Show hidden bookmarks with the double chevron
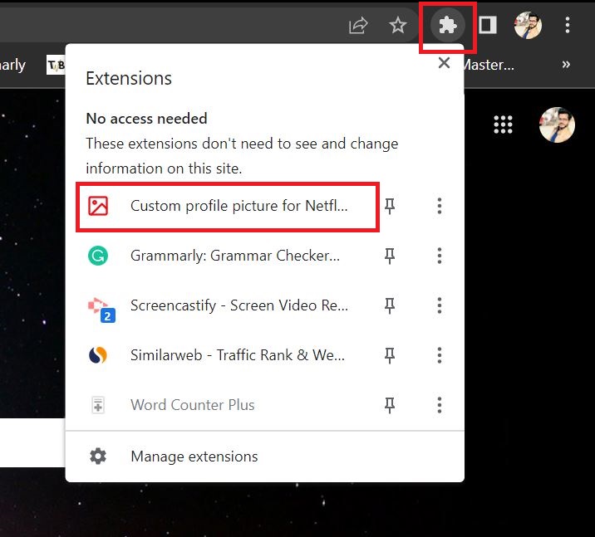 (x=566, y=65)
